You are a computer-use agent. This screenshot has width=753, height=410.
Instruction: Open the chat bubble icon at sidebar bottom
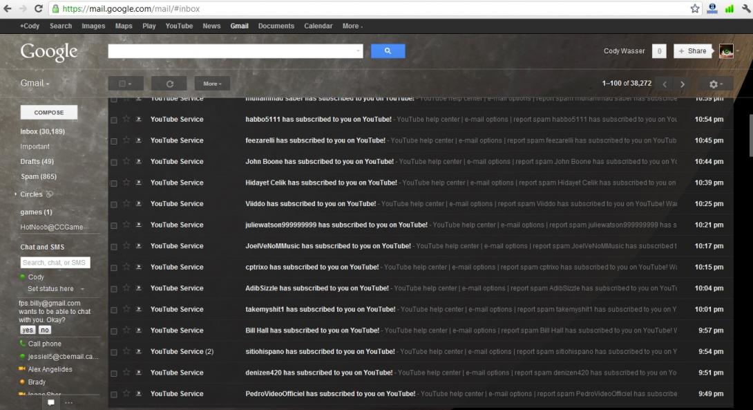pos(51,402)
